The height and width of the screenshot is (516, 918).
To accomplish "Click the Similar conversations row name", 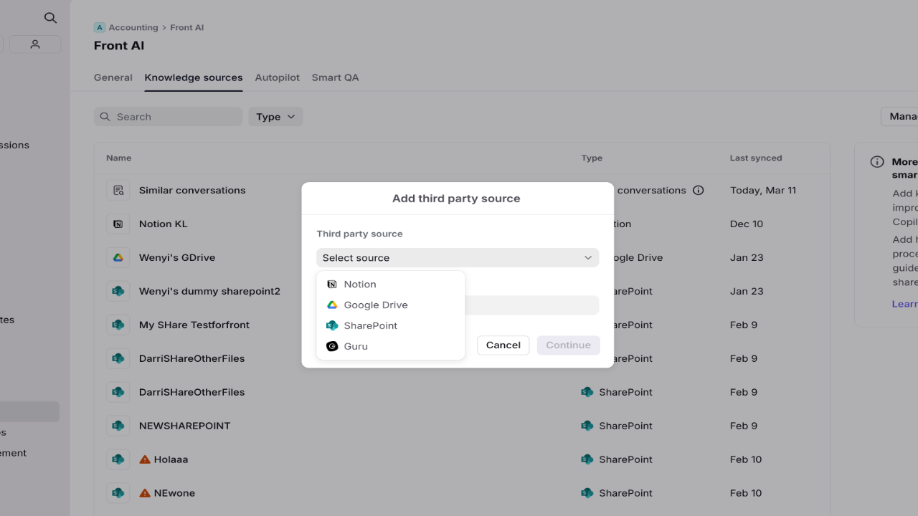I will [x=192, y=190].
